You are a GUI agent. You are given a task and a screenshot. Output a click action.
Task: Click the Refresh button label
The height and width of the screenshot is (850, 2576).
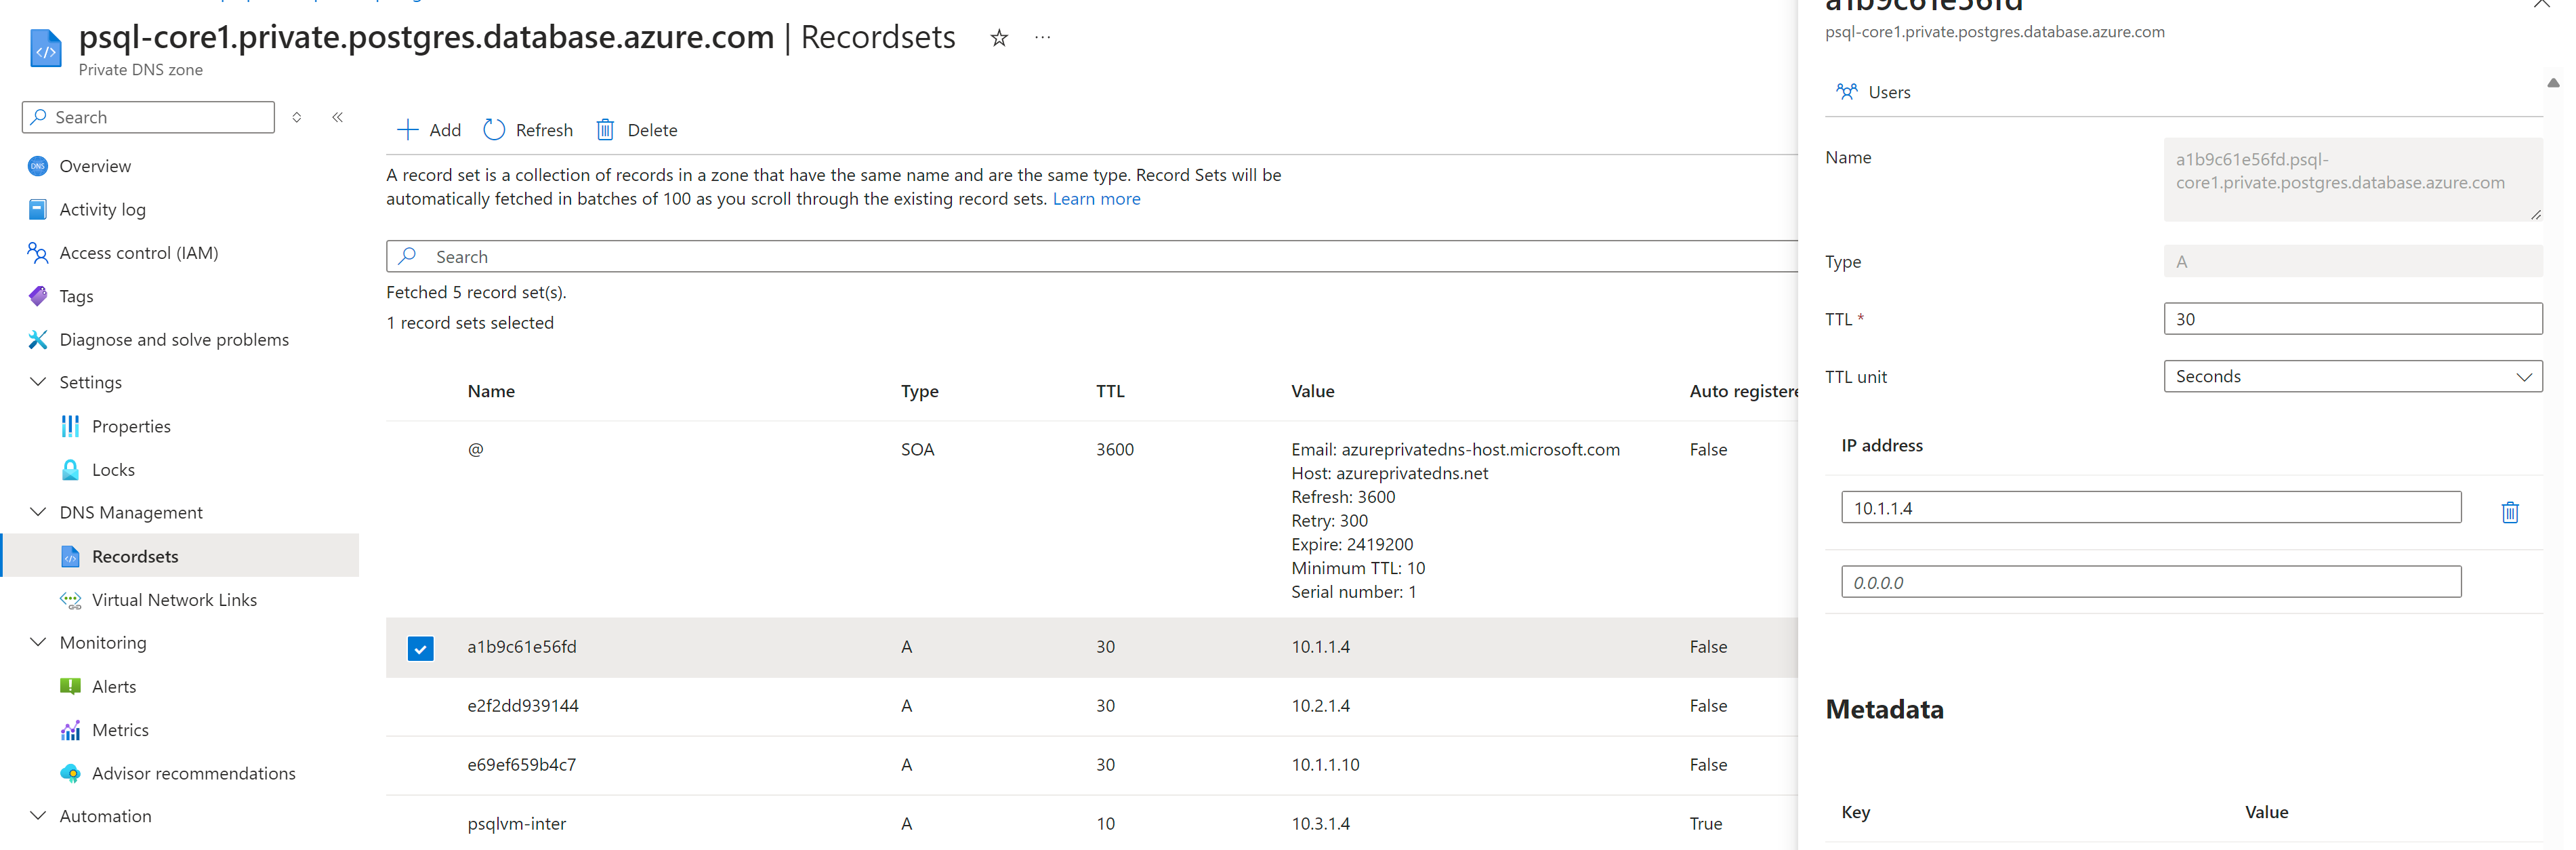point(544,130)
